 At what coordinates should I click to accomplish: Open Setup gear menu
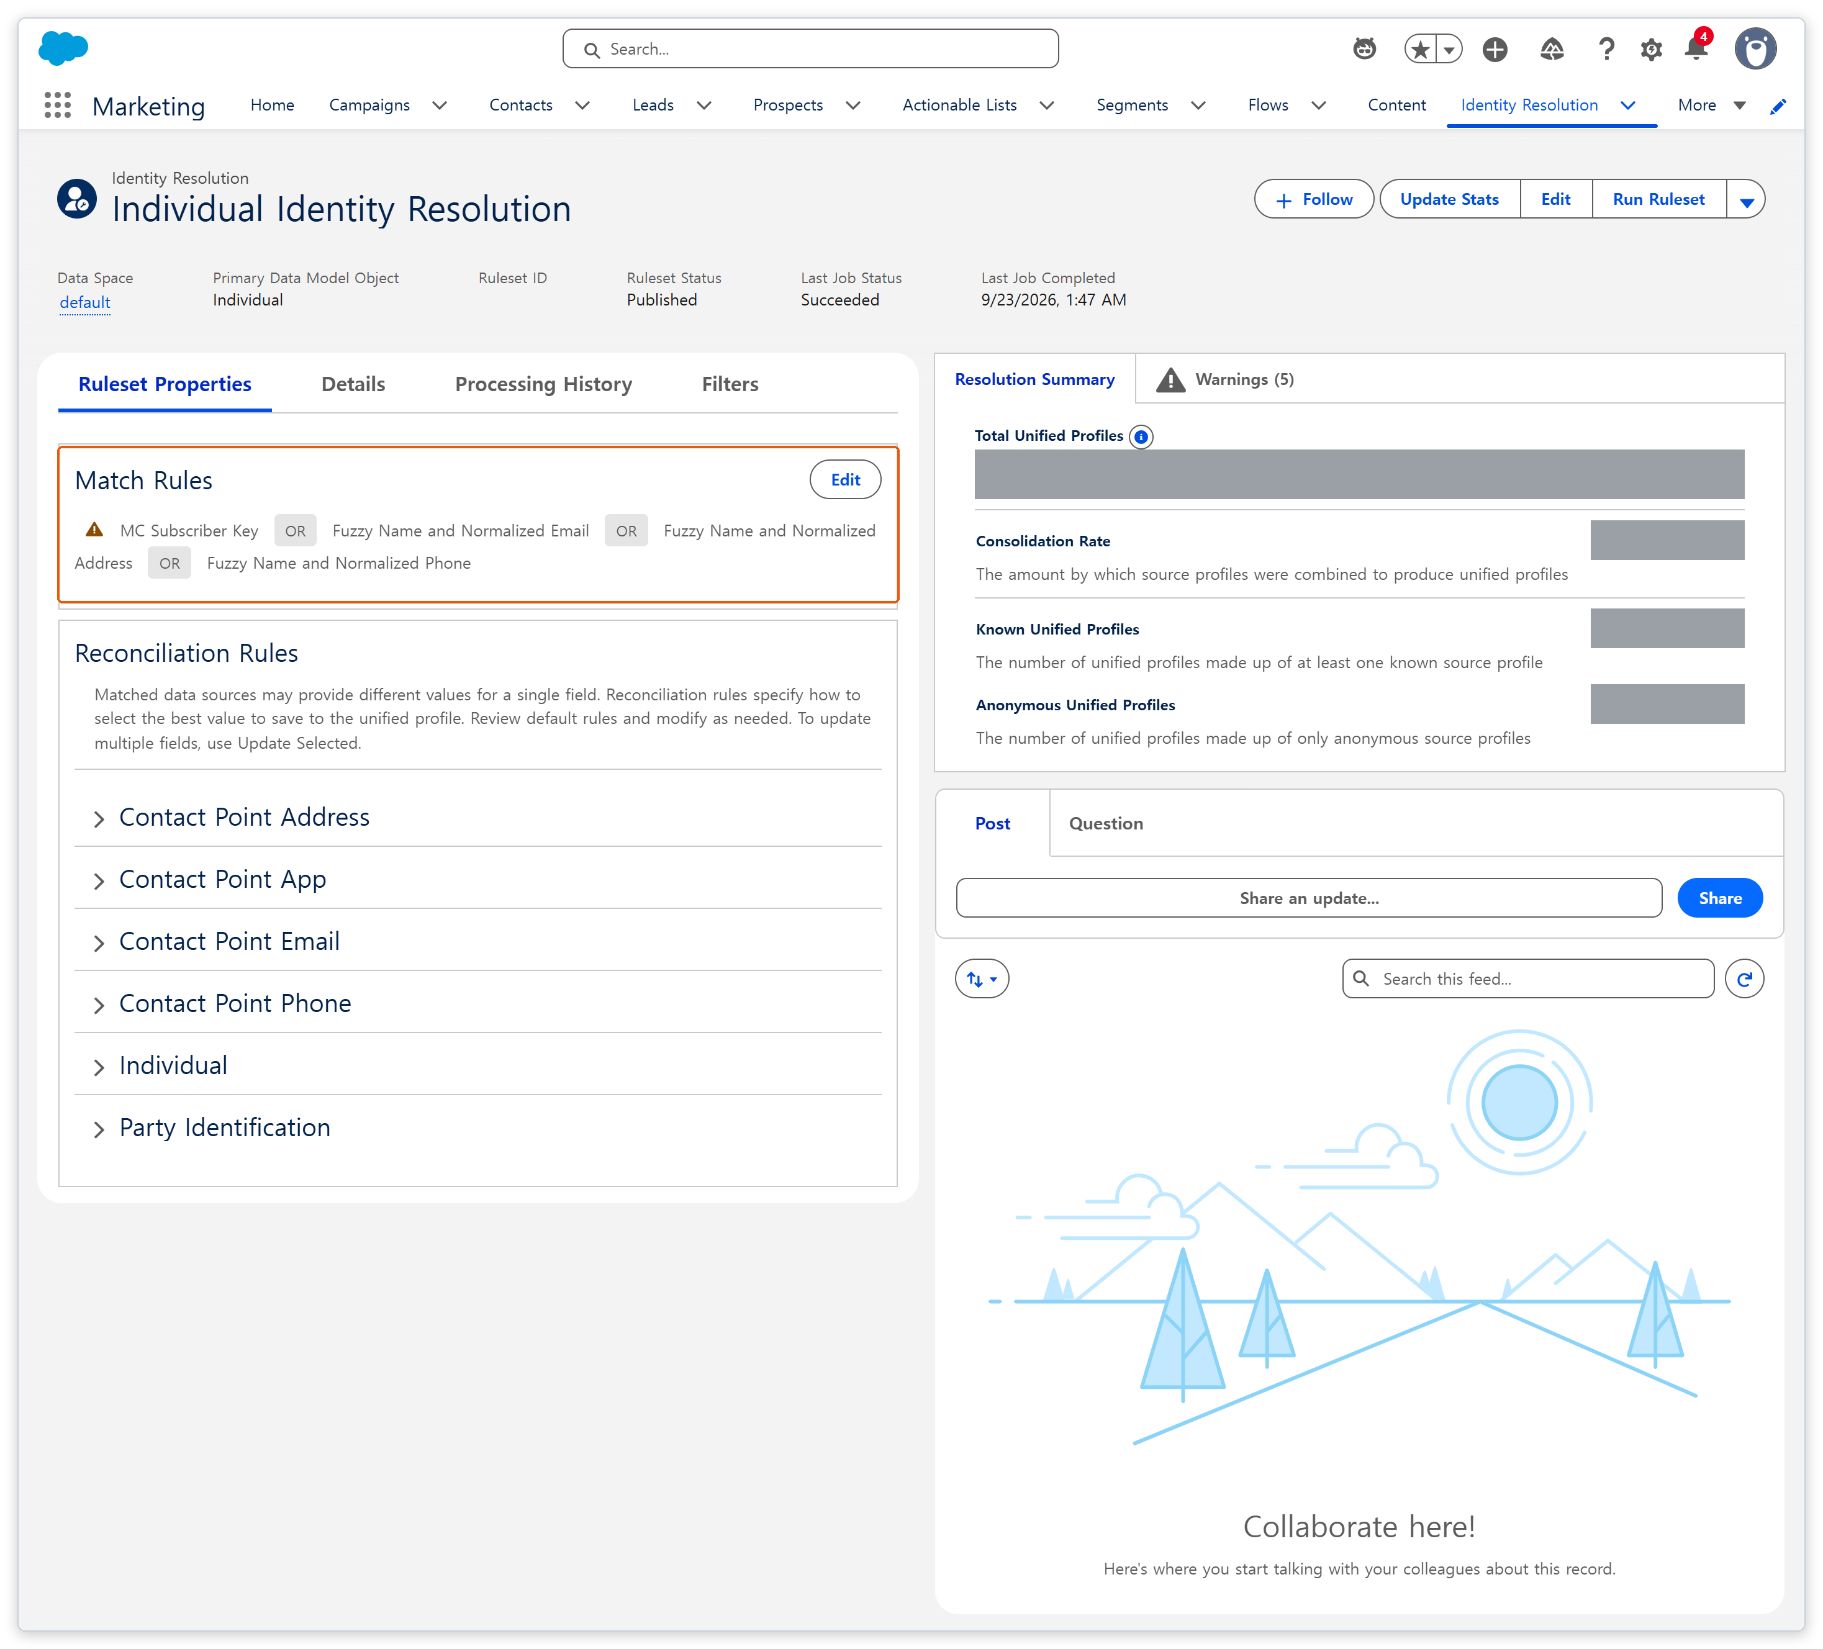point(1651,49)
